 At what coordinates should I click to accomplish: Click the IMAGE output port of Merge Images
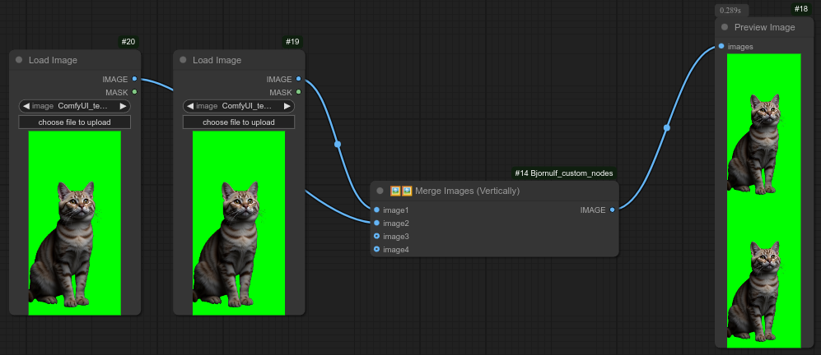612,210
